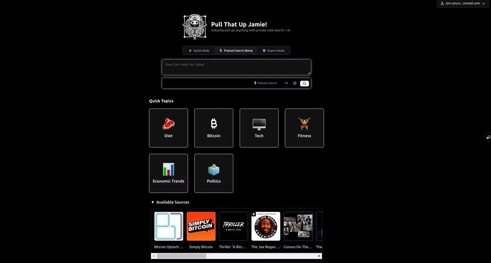Click the 'Bitcoin Optech ...' source label
The height and width of the screenshot is (263, 491).
(169, 247)
